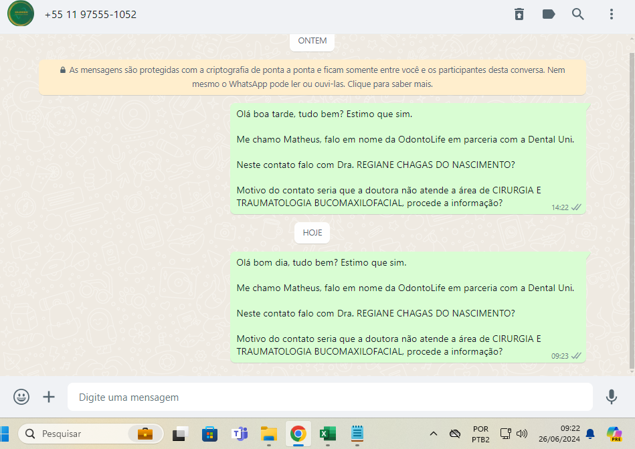Search messages with the magnifier icon
Screen dimensions: 635x449
pos(578,14)
